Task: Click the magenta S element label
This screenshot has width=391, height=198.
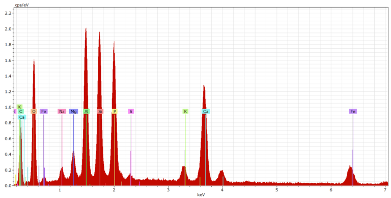Action: tap(131, 111)
